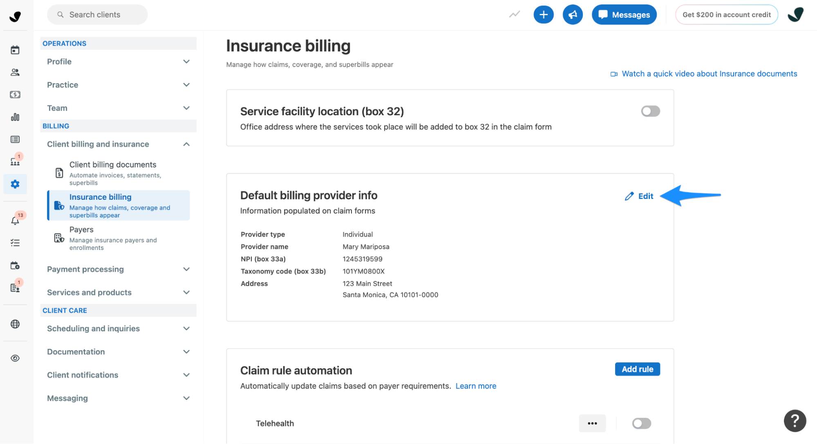This screenshot has height=444, width=817.
Task: Open the account avatar at top right
Action: [x=796, y=15]
